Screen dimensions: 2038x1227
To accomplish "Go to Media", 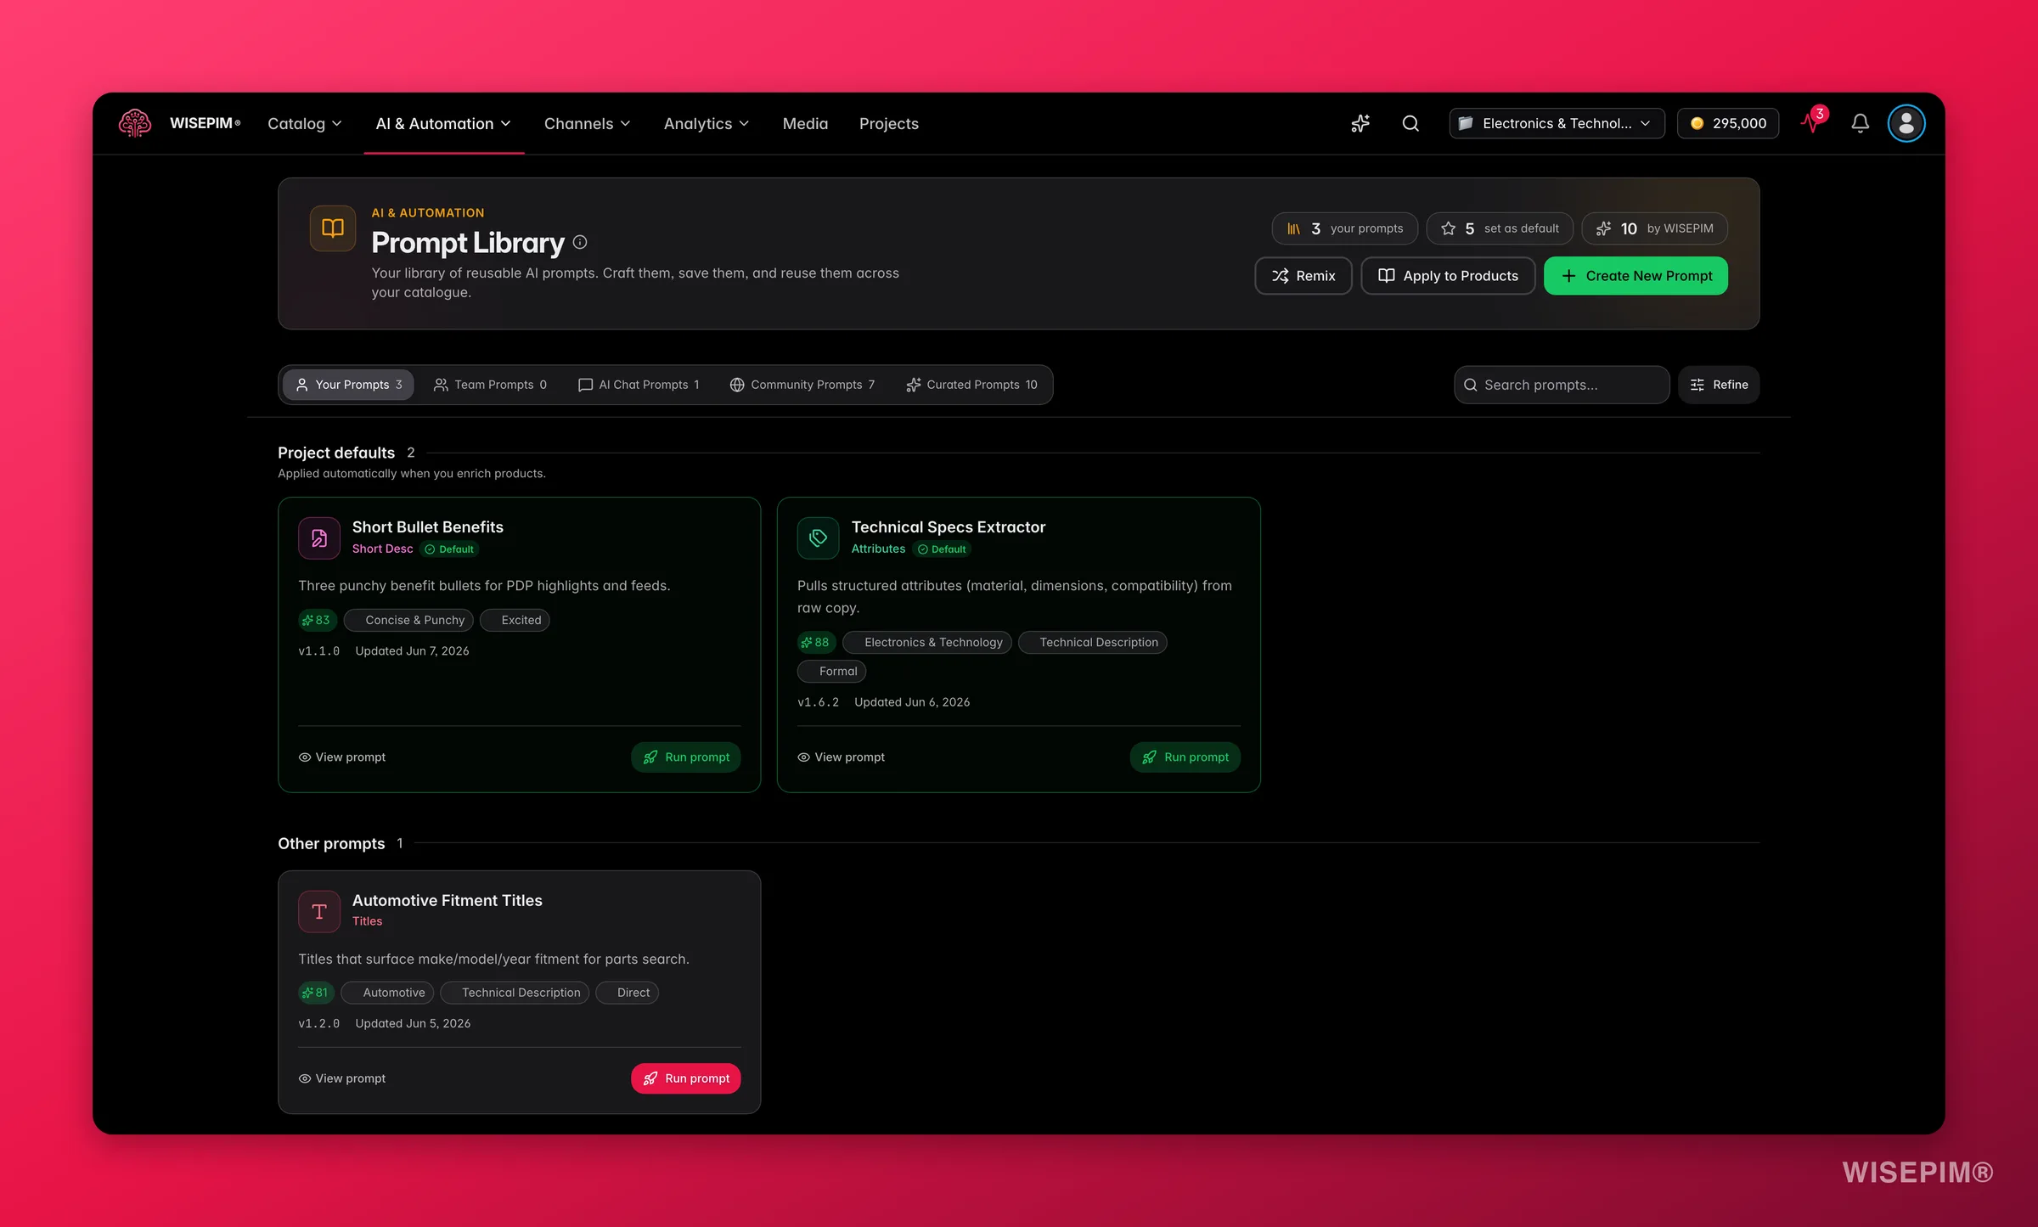I will (x=805, y=123).
